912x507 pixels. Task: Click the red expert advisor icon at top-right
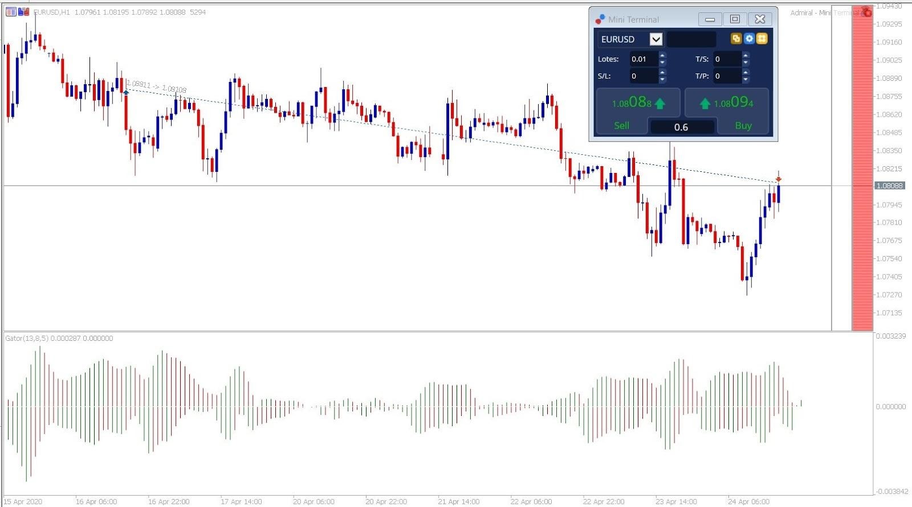[867, 11]
